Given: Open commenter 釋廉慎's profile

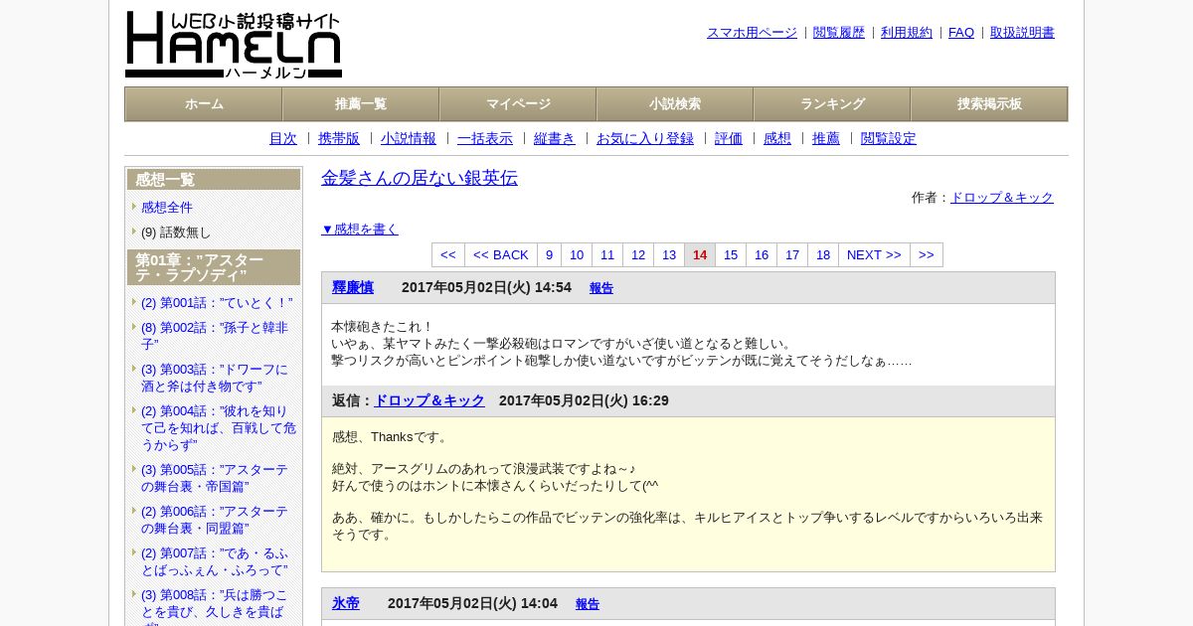Looking at the screenshot, I should 353,287.
